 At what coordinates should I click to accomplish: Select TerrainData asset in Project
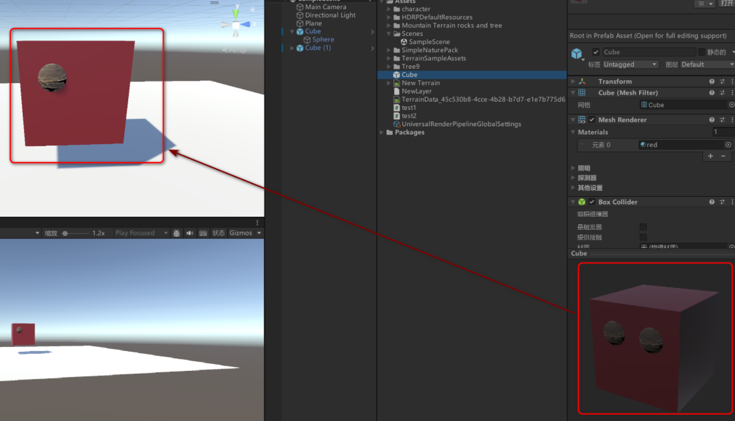click(479, 100)
